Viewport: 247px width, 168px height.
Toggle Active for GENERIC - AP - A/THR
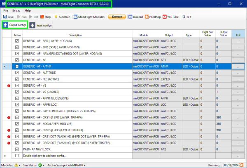tap(17, 66)
